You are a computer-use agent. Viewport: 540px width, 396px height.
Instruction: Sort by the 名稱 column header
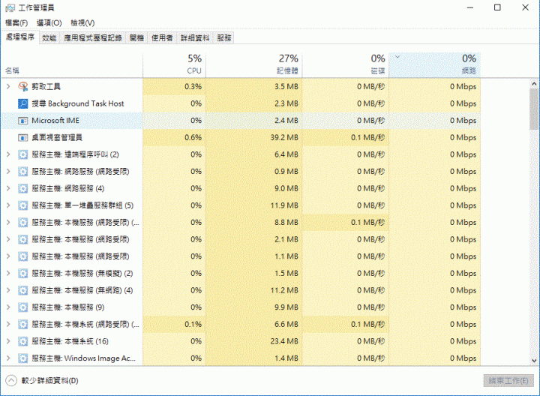(72, 64)
